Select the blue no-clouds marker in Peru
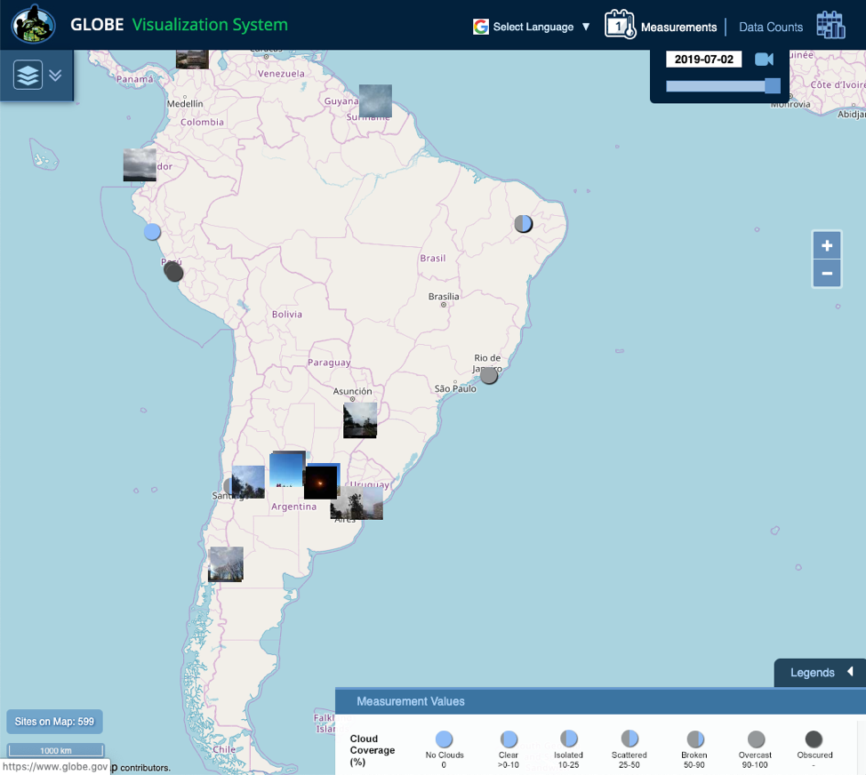 click(152, 232)
